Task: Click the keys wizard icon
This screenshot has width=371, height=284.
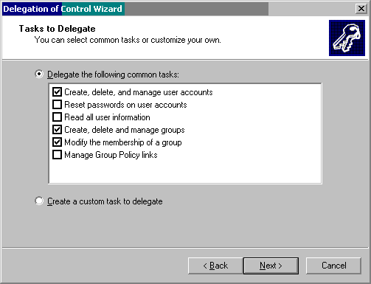Action: (347, 38)
